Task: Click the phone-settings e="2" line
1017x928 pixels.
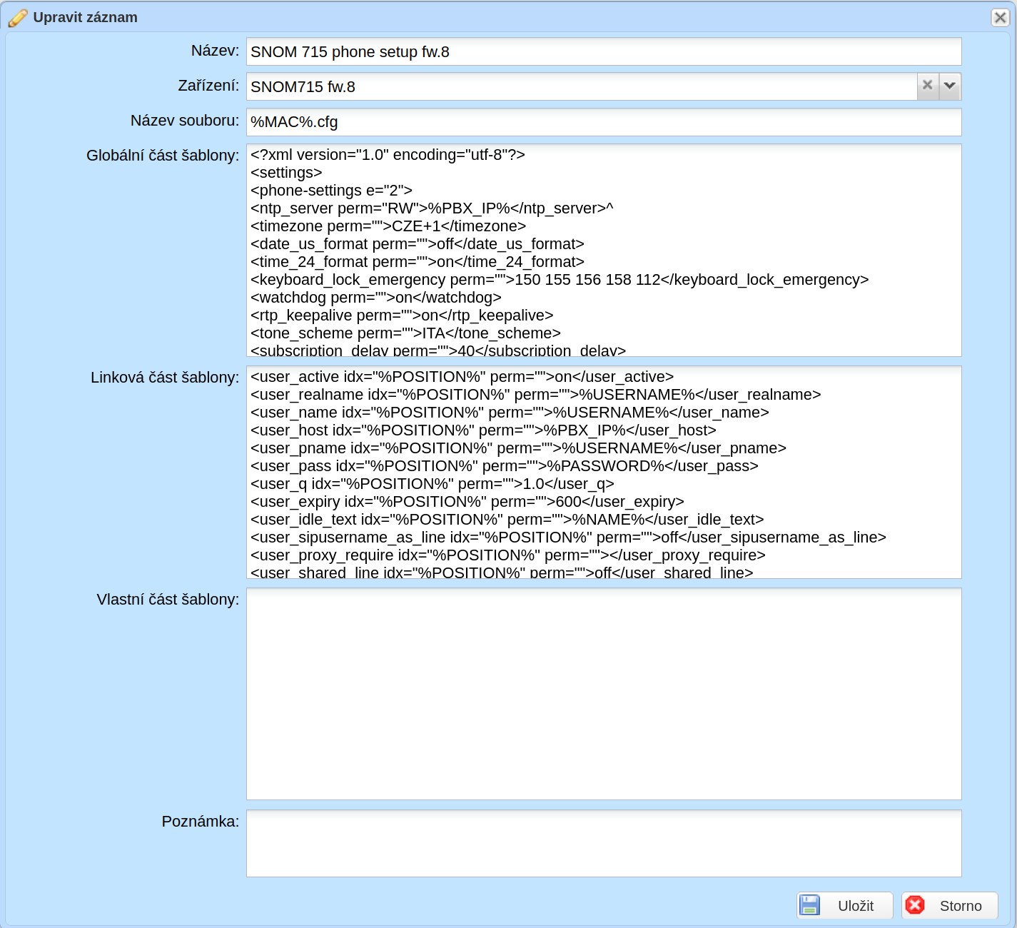Action: click(331, 191)
